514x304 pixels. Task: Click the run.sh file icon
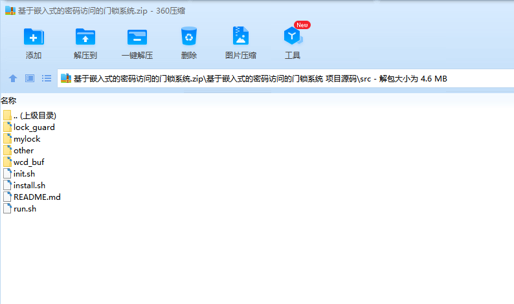[x=8, y=209]
